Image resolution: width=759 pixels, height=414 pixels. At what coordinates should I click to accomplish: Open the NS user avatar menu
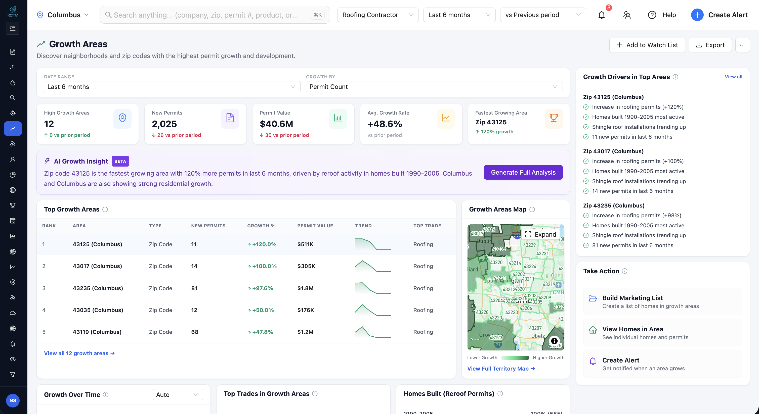click(13, 400)
